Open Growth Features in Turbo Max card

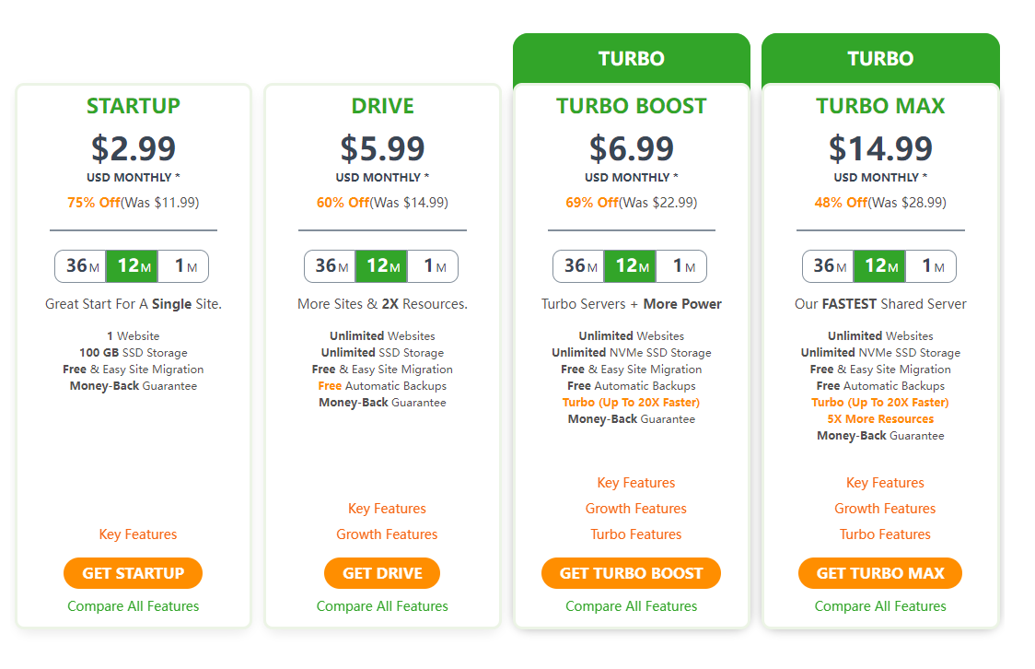point(885,509)
